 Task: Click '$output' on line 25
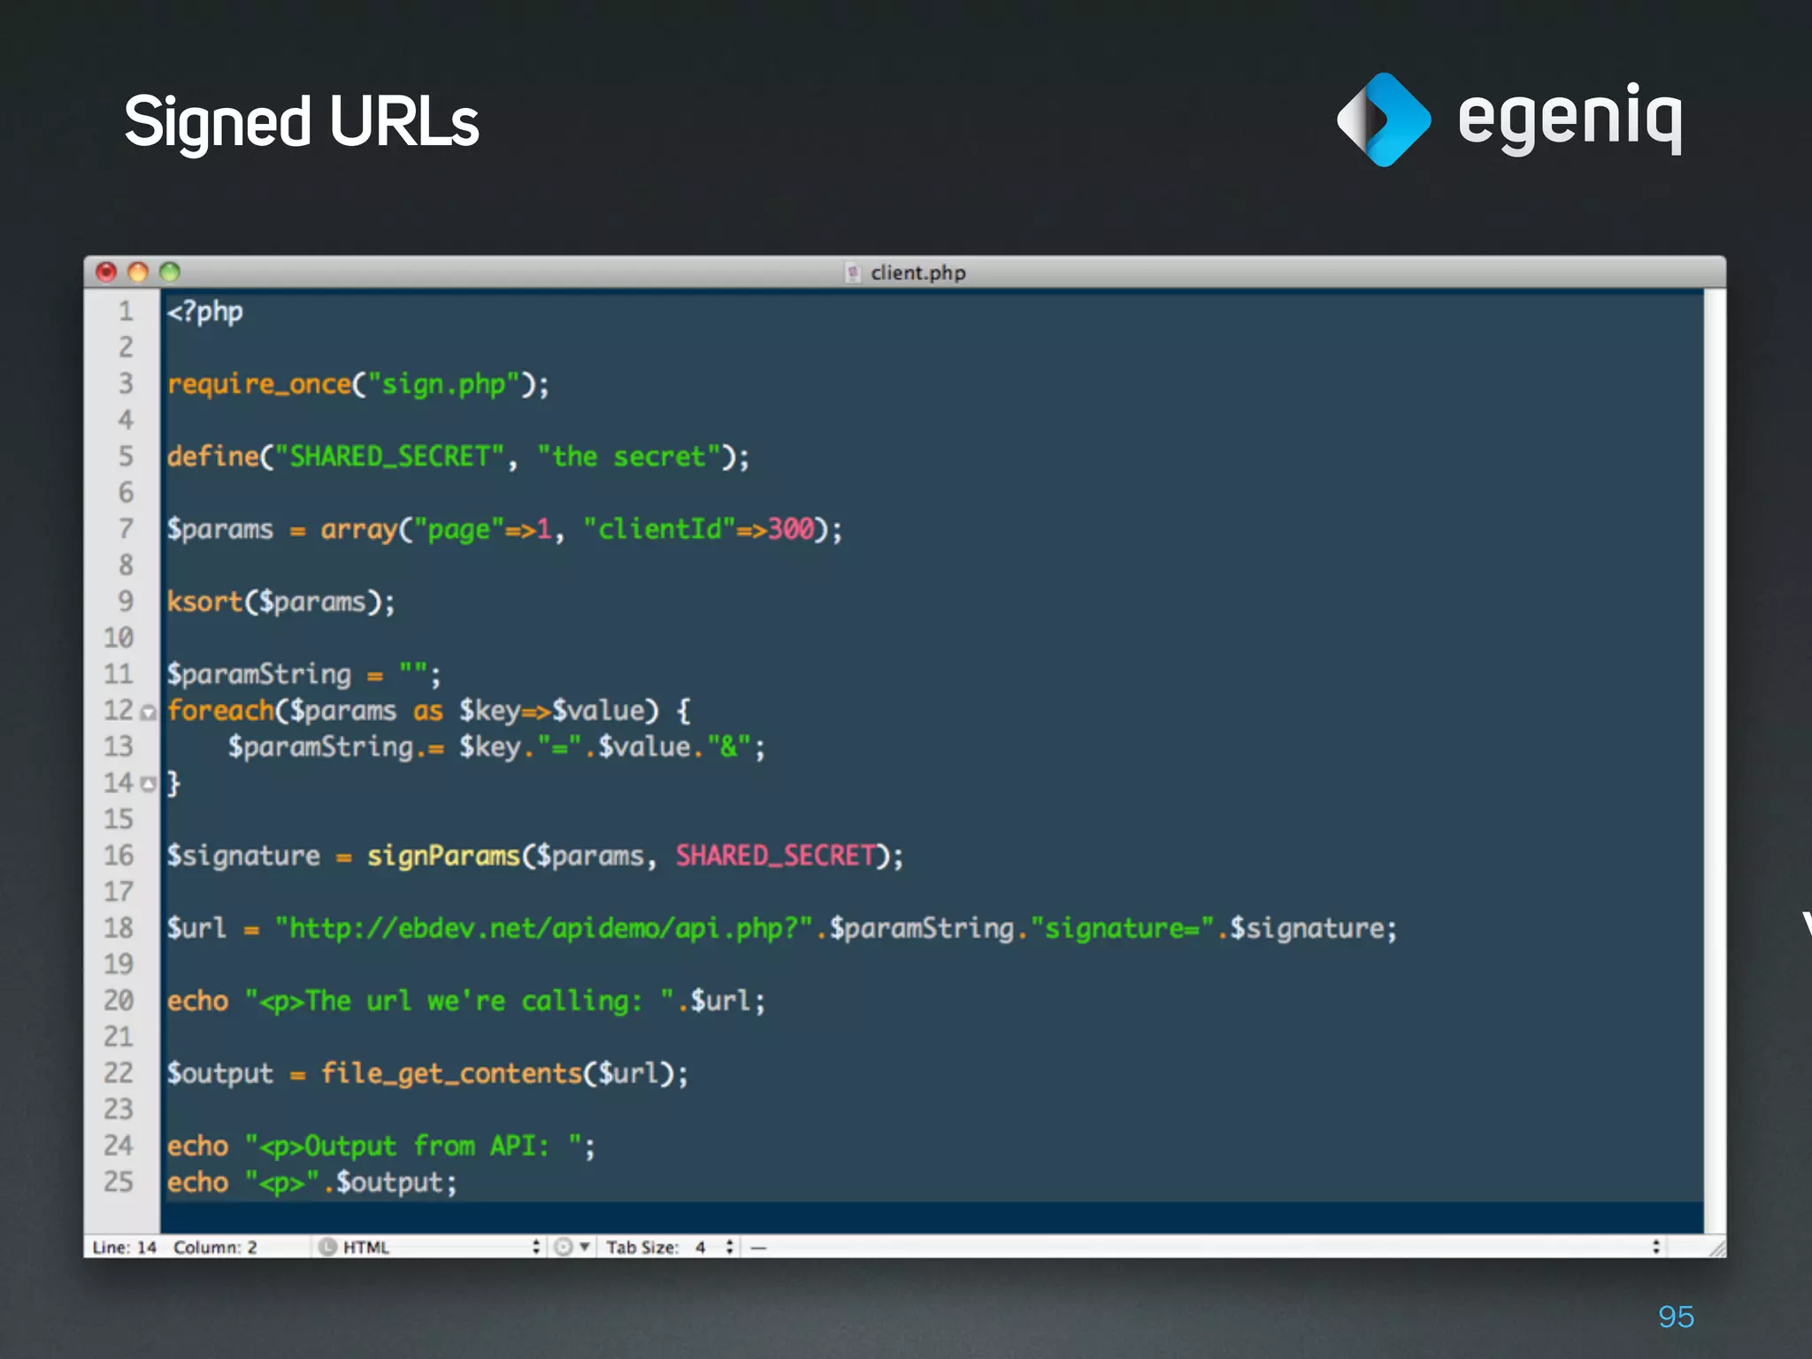pyautogui.click(x=389, y=1183)
